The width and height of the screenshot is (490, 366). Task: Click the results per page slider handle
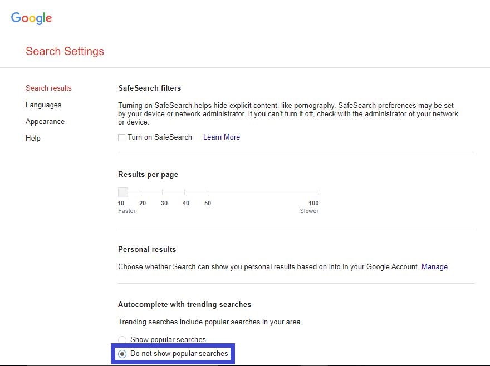pyautogui.click(x=122, y=192)
